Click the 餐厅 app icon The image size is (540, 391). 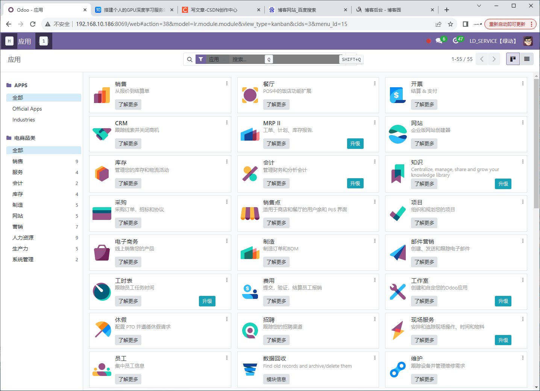pos(250,95)
